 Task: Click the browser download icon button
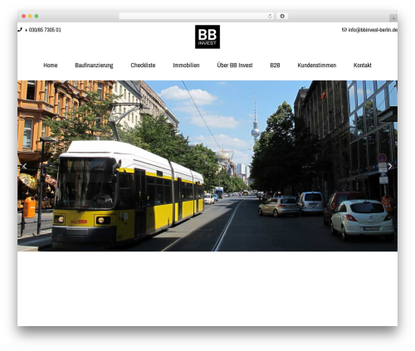[x=282, y=16]
